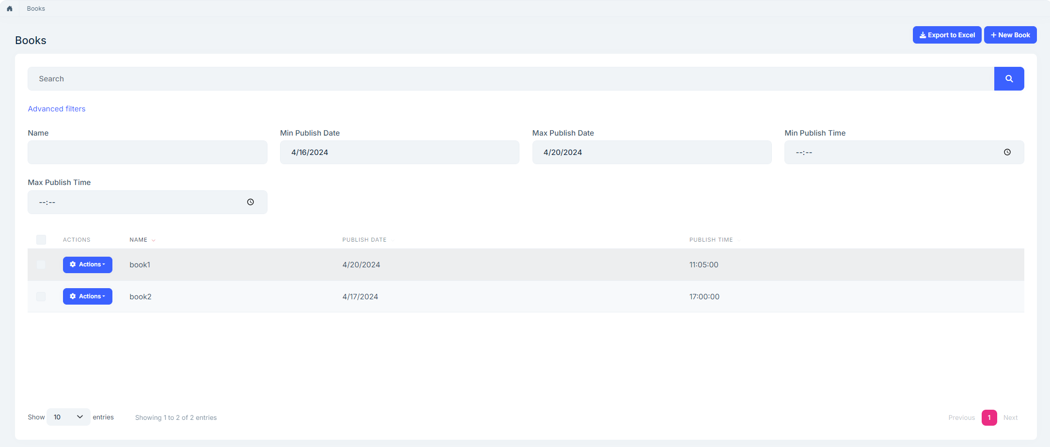This screenshot has width=1050, height=447.
Task: Click download icon on Export to Excel
Action: [x=923, y=35]
